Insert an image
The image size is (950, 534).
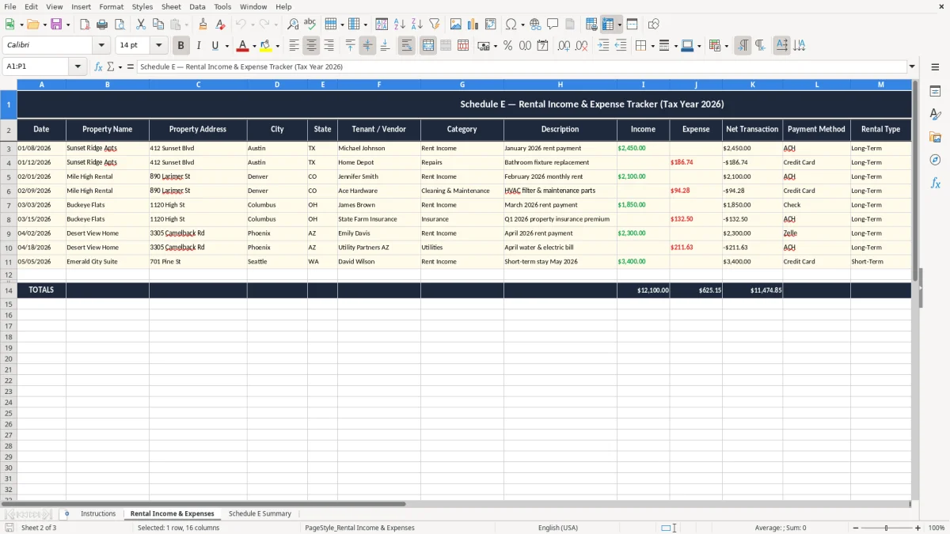pyautogui.click(x=456, y=25)
